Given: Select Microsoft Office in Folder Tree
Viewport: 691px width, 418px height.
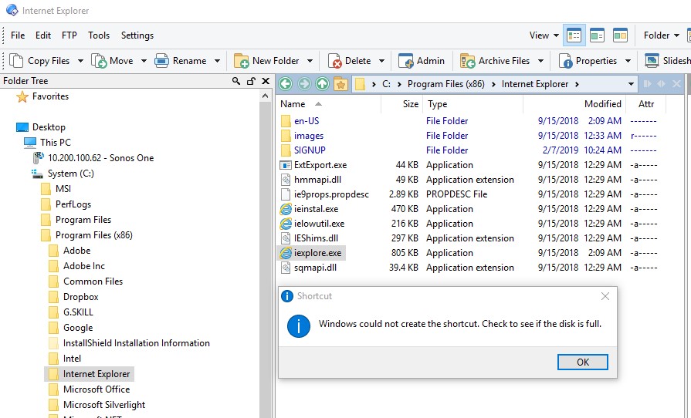Looking at the screenshot, I should pyautogui.click(x=97, y=389).
